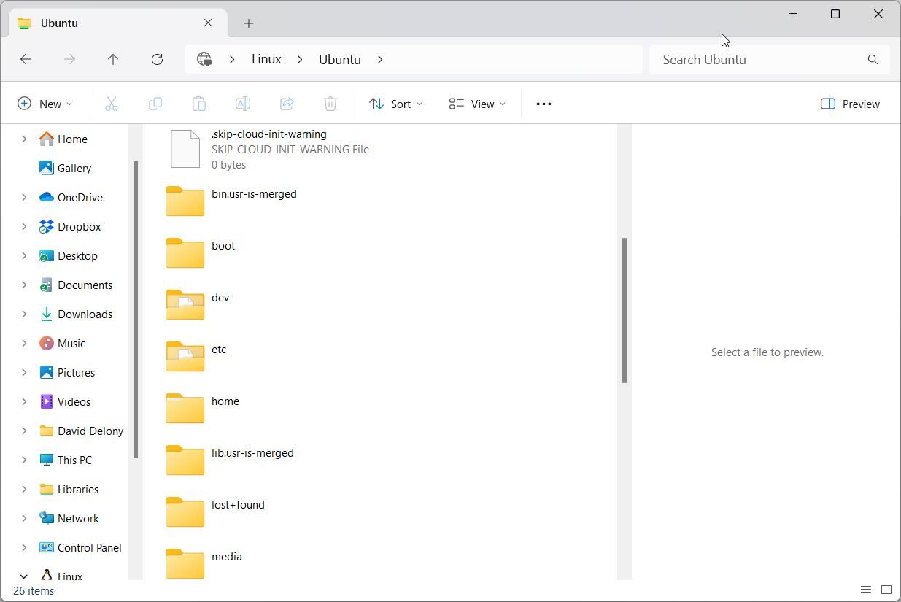Click the Linux breadcrumb in the address bar
The width and height of the screenshot is (901, 602).
[266, 59]
